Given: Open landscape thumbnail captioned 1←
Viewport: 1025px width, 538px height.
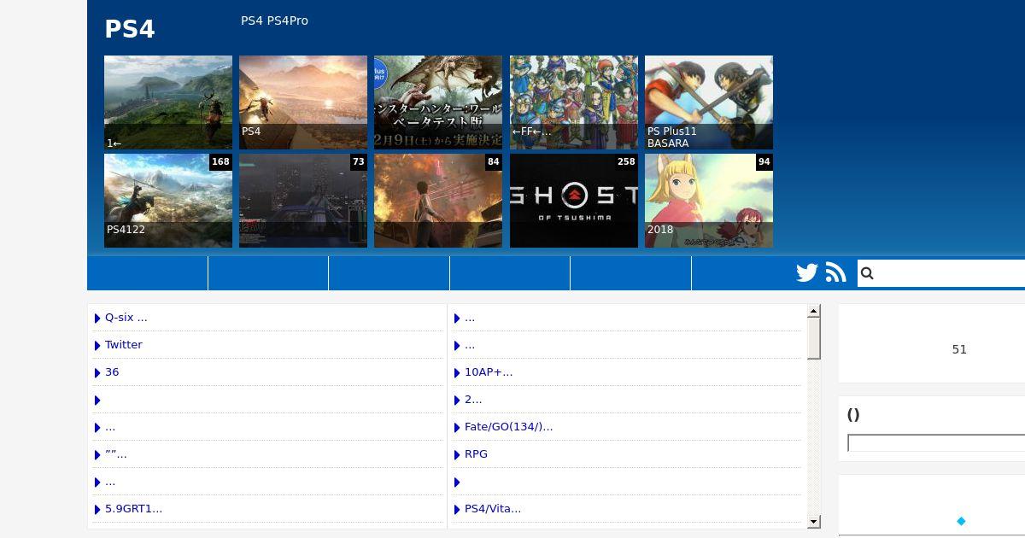Looking at the screenshot, I should [x=168, y=102].
